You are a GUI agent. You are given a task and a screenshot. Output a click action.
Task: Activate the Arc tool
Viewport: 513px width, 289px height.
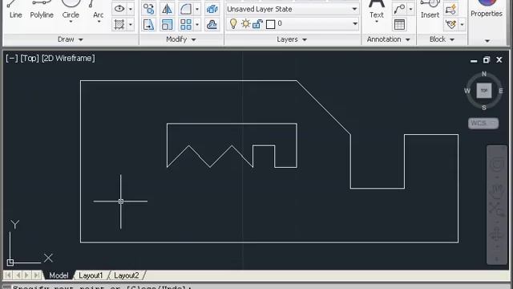coord(98,8)
